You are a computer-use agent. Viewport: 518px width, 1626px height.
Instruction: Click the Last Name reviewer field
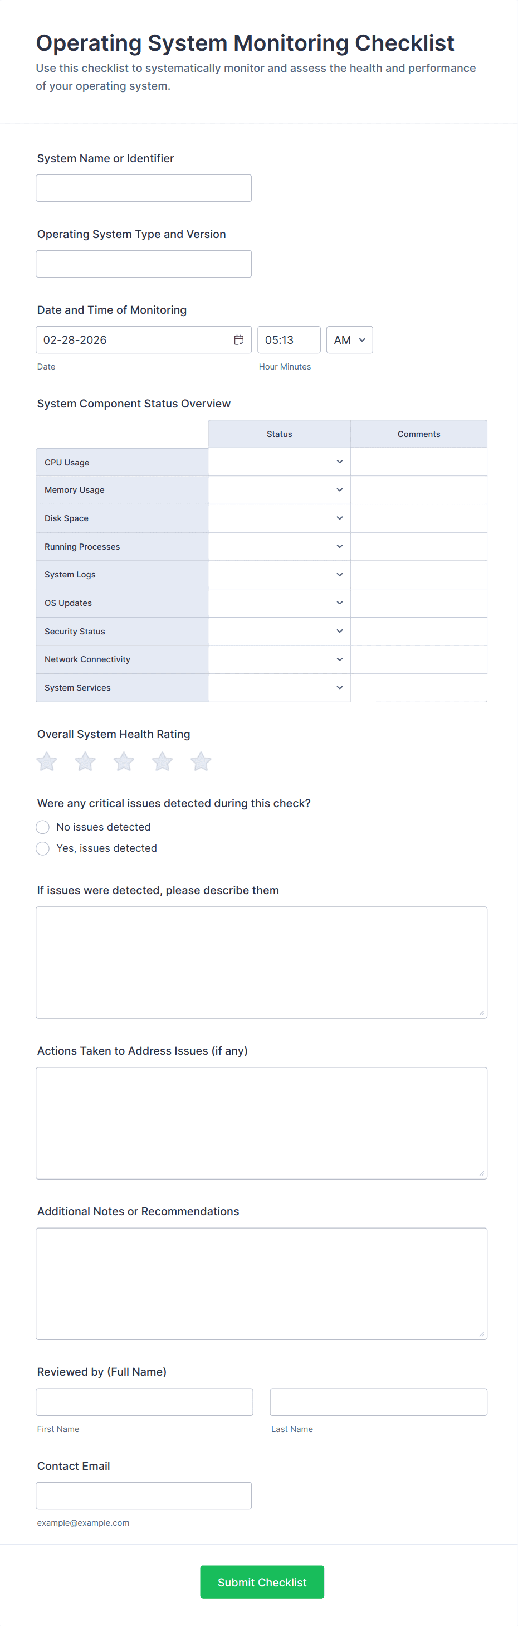click(x=379, y=1402)
